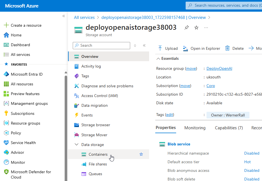The image size is (262, 181).
Task: Click the Create a resource plus icon
Action: click(6, 25)
